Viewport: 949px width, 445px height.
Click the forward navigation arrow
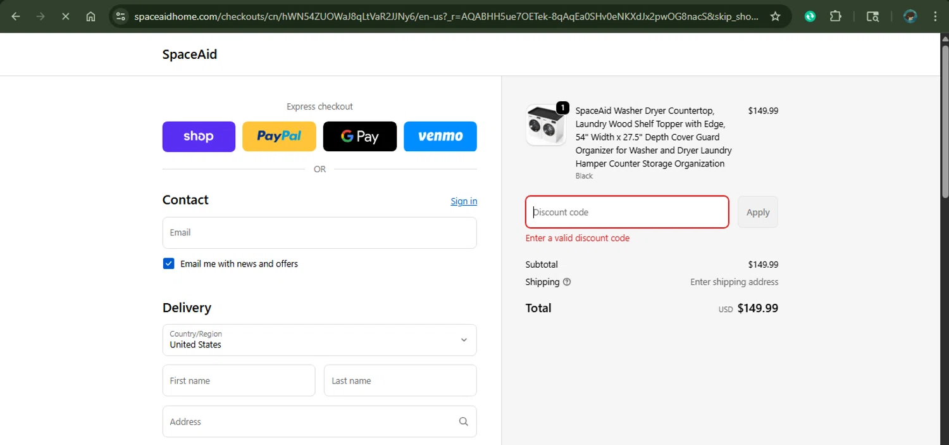click(x=40, y=16)
